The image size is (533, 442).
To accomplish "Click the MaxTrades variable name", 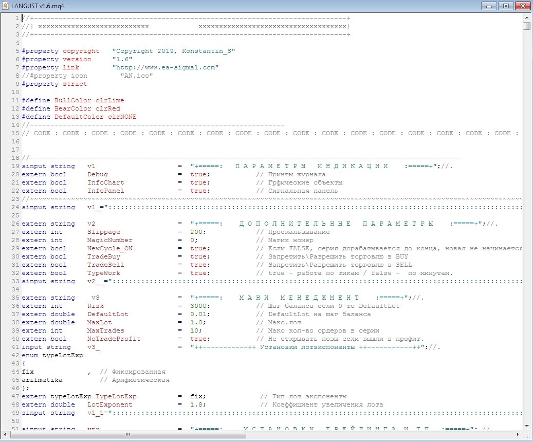I will pos(105,330).
